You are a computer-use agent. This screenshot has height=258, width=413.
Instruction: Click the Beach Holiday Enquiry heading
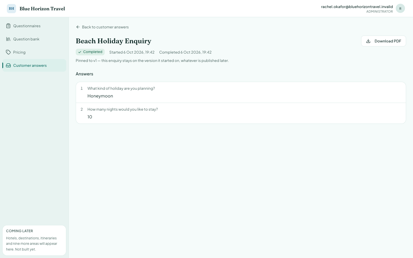[114, 41]
